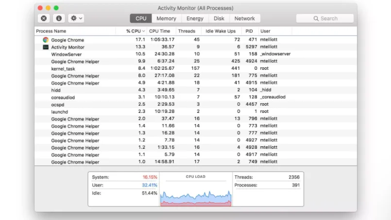Screen dimensions: 391x220
Task: Select the Network tab
Action: point(244,18)
